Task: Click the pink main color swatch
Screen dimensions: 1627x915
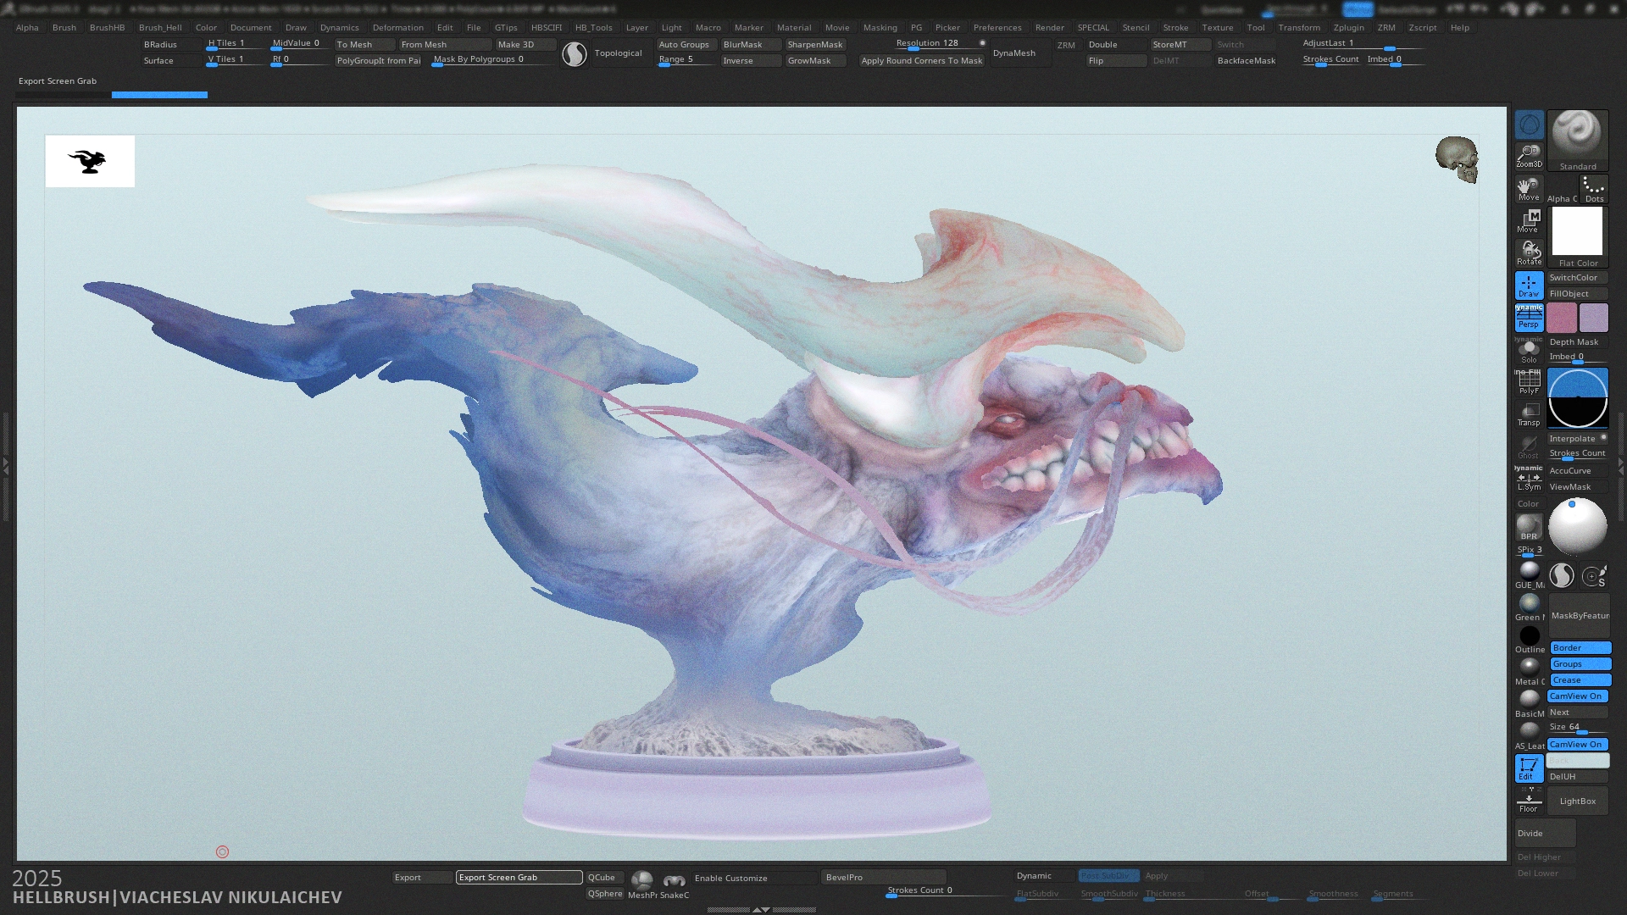Action: coord(1562,319)
